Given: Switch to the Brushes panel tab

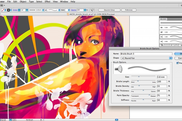Looking at the screenshot, I should click(x=163, y=19).
